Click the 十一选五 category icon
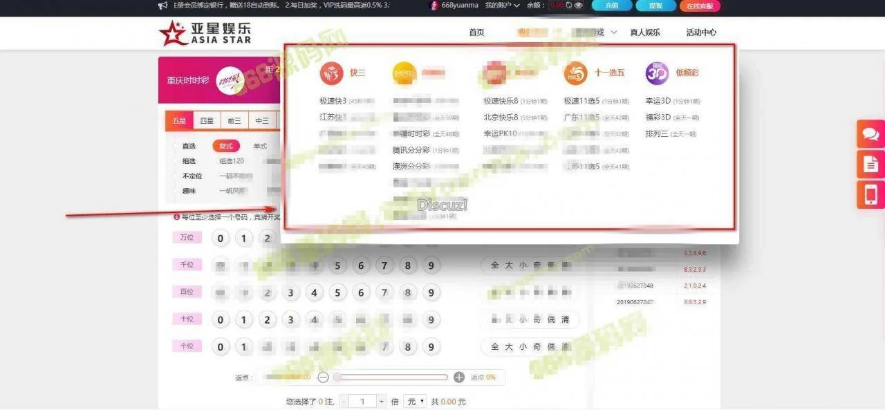 (575, 73)
